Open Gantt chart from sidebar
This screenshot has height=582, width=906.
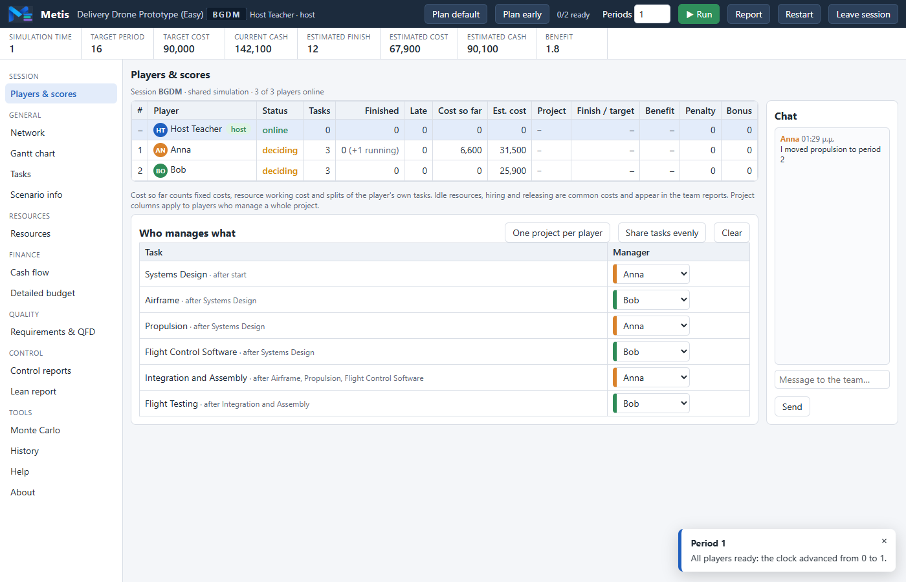tap(33, 153)
